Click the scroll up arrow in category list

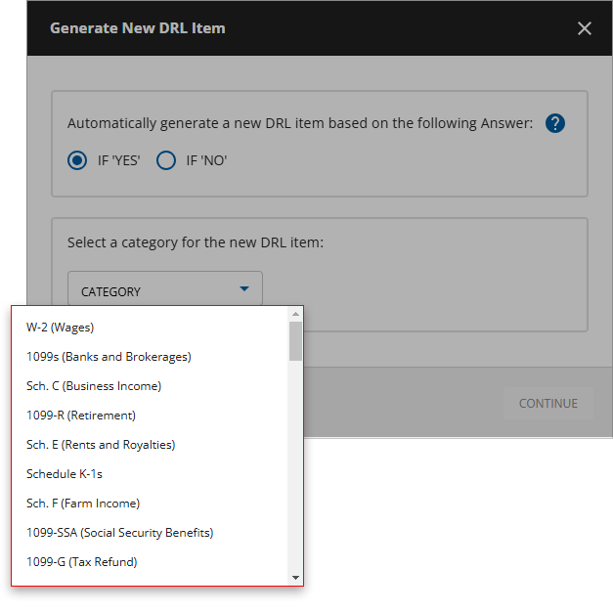(x=295, y=315)
